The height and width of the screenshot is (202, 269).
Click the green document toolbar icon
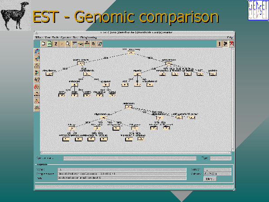point(49,44)
